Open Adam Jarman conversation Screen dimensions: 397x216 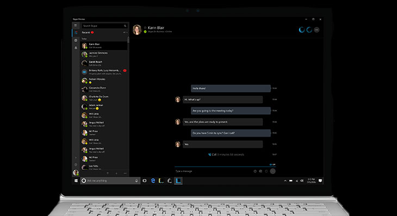point(104,107)
